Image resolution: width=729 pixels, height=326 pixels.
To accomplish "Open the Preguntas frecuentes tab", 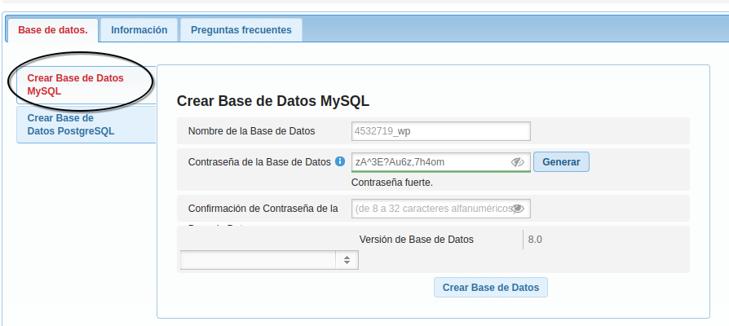I will click(241, 30).
